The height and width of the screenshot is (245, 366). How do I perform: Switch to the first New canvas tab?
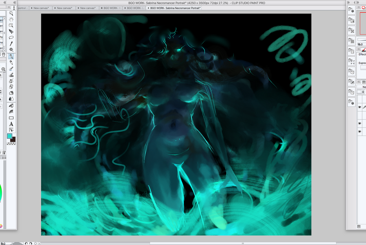(x=41, y=8)
